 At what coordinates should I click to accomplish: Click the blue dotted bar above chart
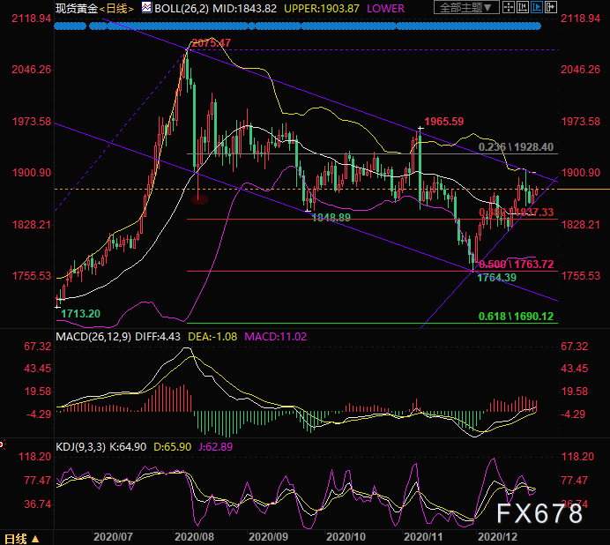click(297, 26)
